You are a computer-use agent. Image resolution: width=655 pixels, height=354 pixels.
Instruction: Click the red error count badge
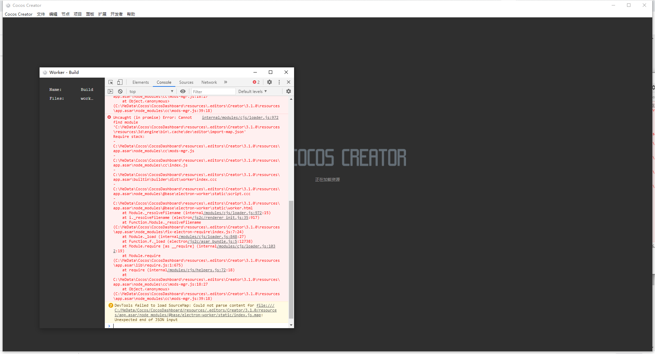click(256, 82)
